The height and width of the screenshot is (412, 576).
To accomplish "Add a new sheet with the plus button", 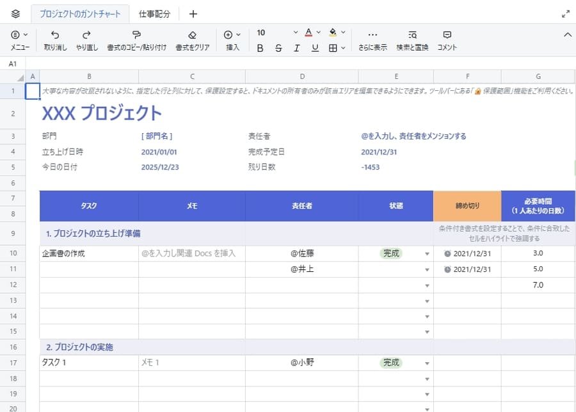I will coord(193,13).
